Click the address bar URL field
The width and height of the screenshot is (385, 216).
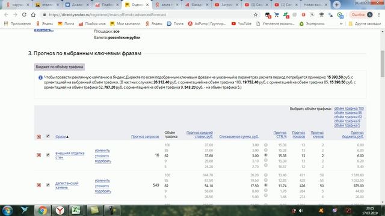[x=147, y=14]
